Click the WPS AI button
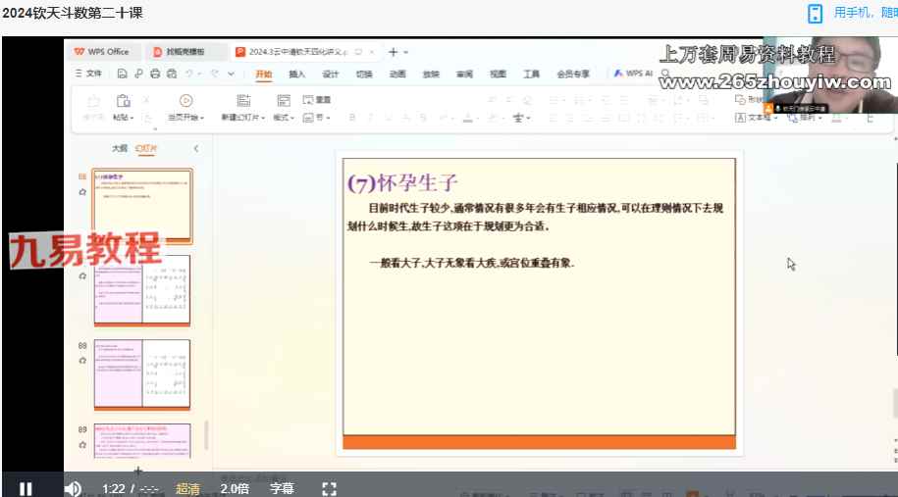 633,74
